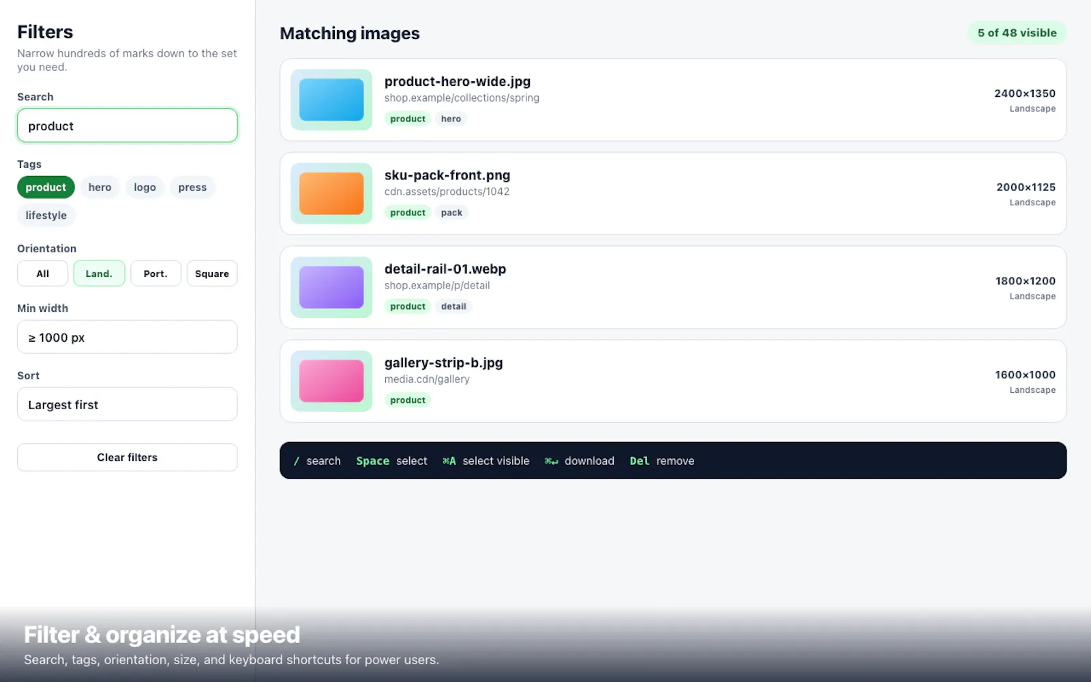Select the 'All' orientation option
The image size is (1091, 682).
click(x=42, y=273)
